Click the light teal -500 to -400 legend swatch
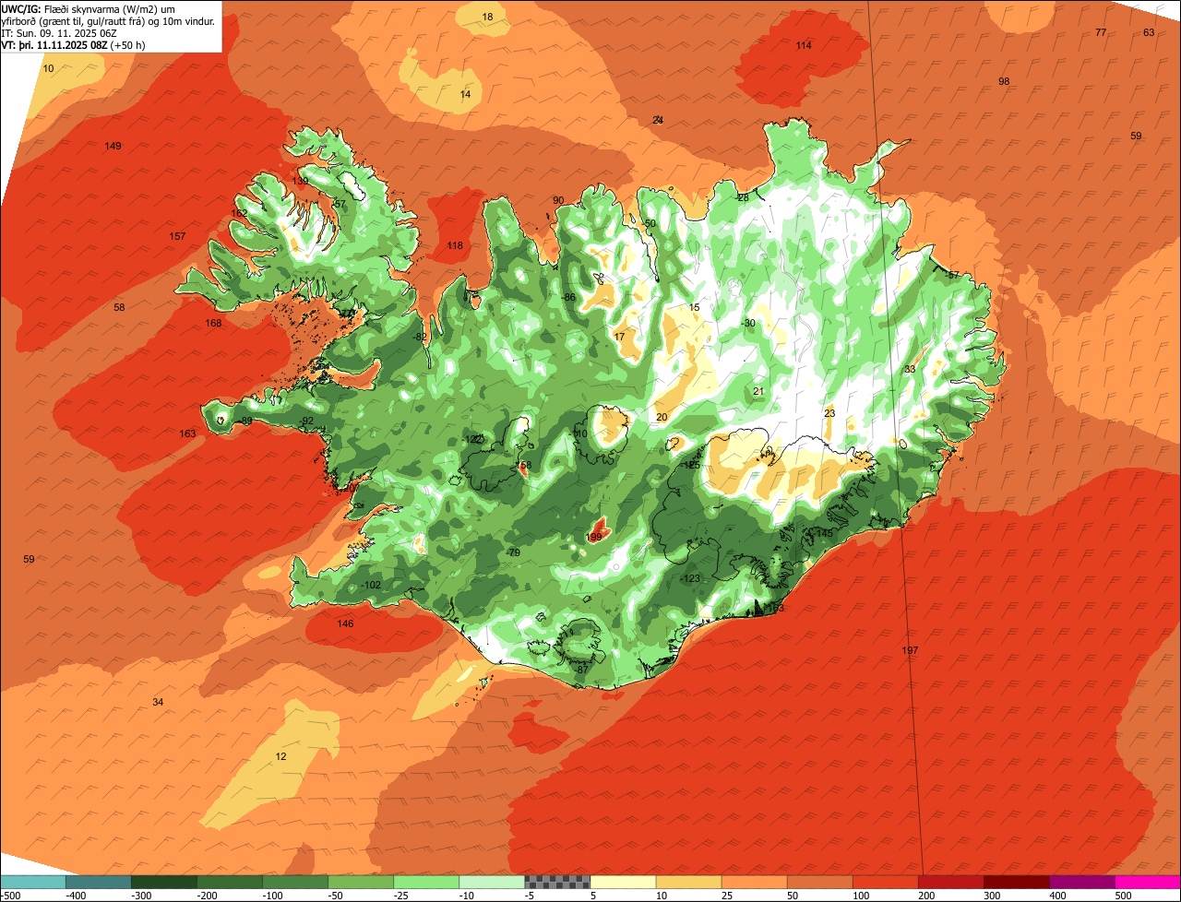1181x902 pixels. click(32, 882)
